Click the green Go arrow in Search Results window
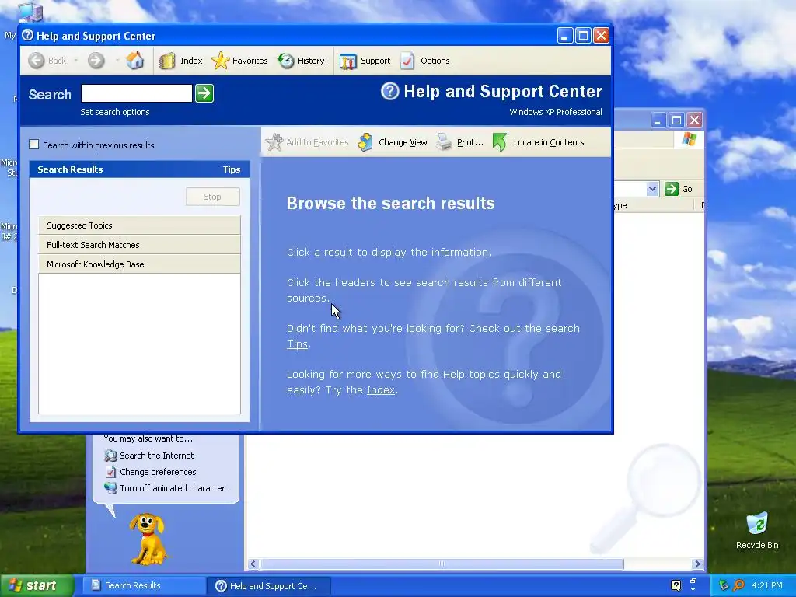 click(x=672, y=189)
